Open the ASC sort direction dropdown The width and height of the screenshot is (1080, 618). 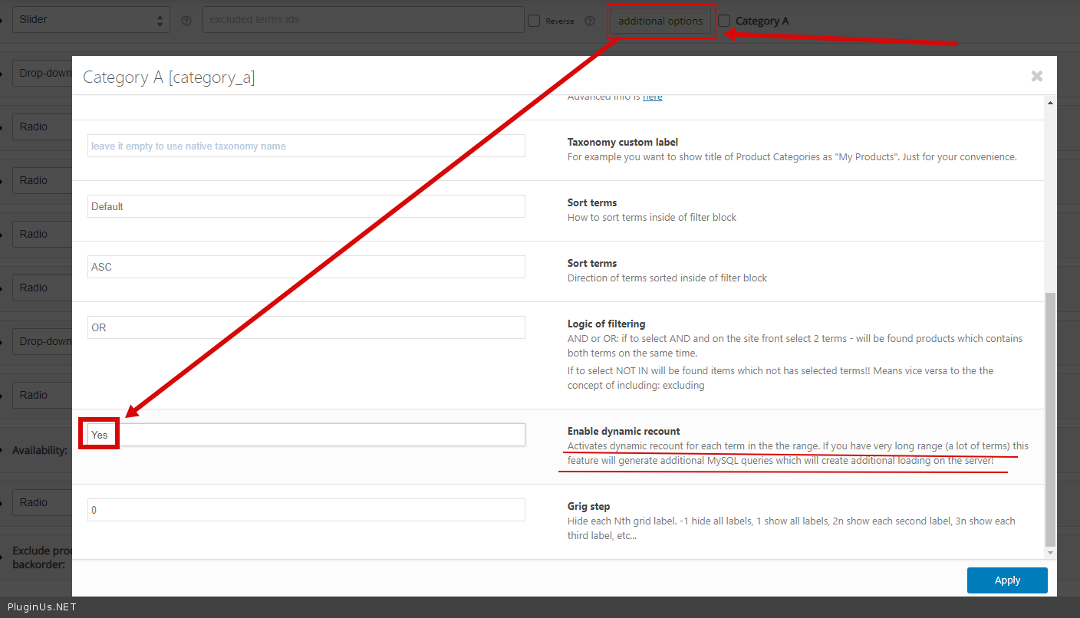(306, 267)
